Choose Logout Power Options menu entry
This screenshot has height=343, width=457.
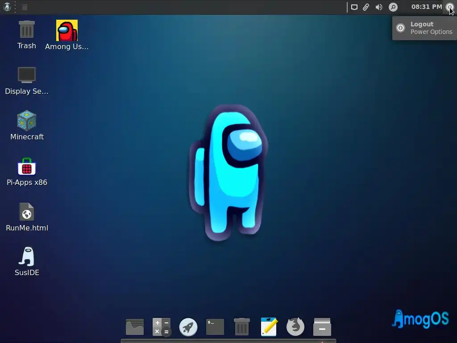425,28
